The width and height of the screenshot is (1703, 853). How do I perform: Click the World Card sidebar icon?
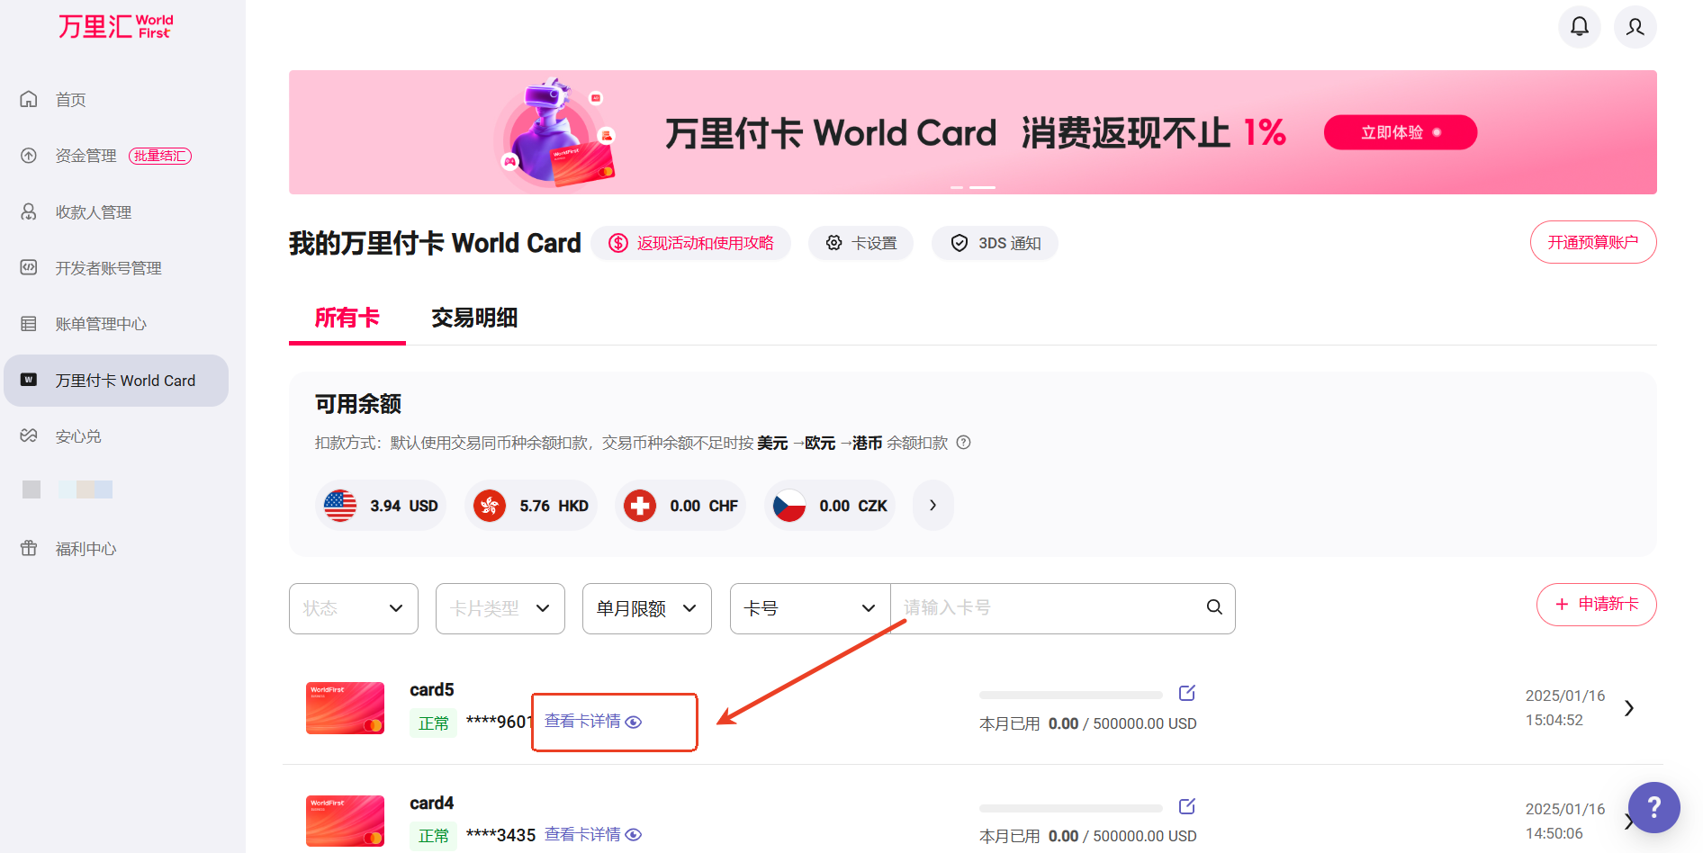pos(29,380)
